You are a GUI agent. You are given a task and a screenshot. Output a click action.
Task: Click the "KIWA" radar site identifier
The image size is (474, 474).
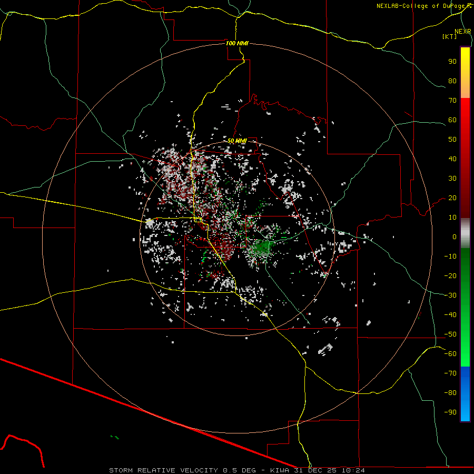click(x=280, y=470)
